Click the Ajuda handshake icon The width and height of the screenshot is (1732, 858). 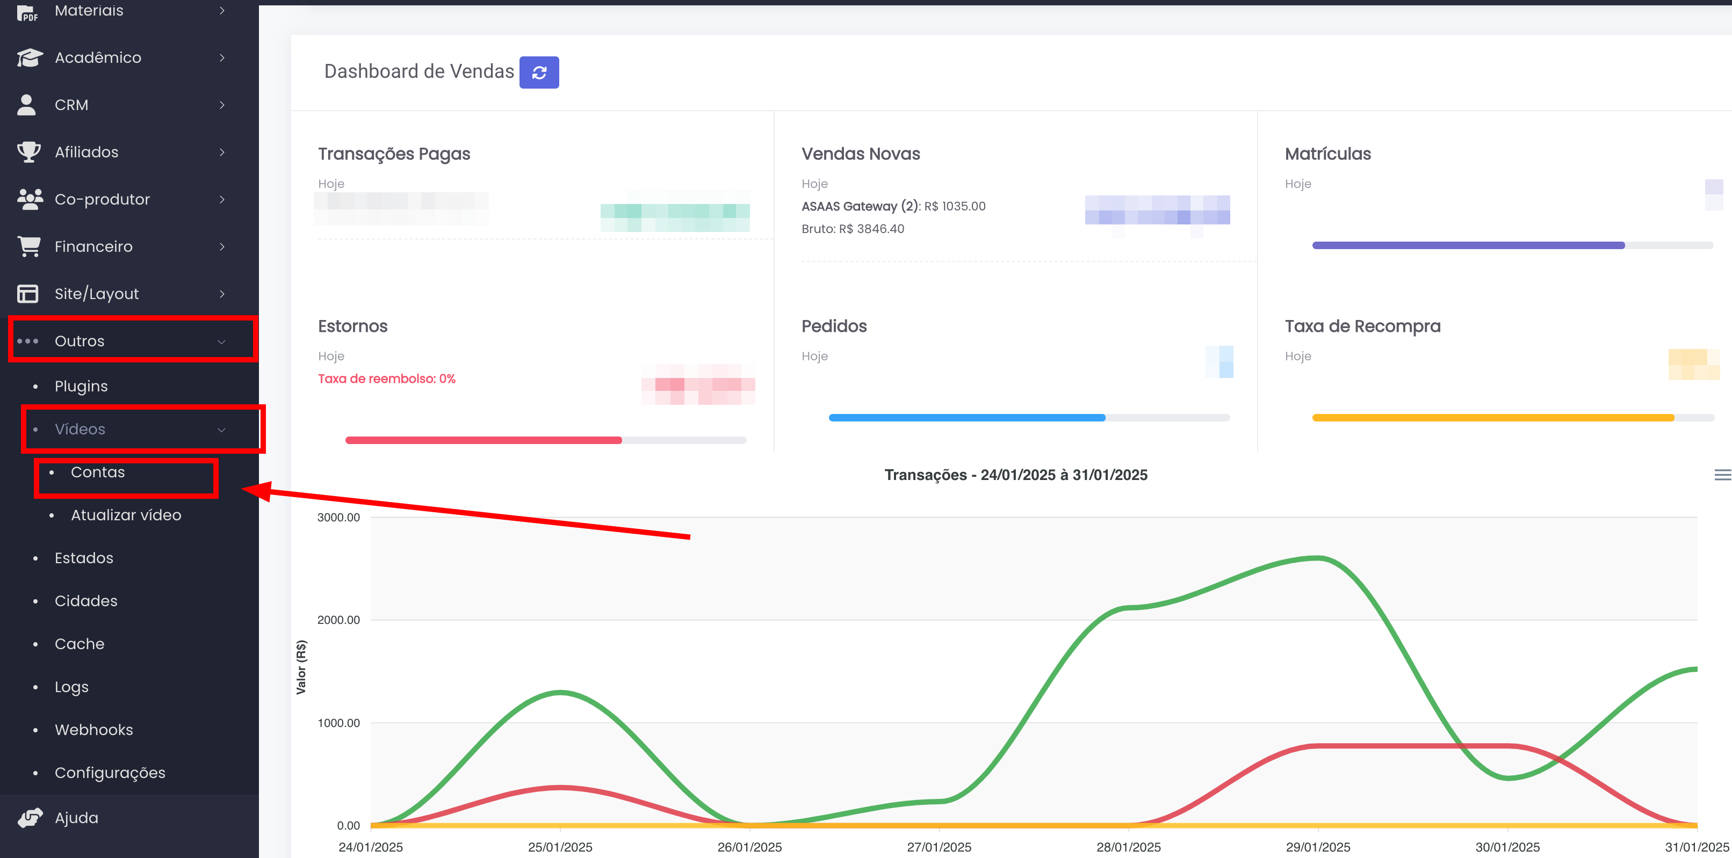click(x=30, y=818)
